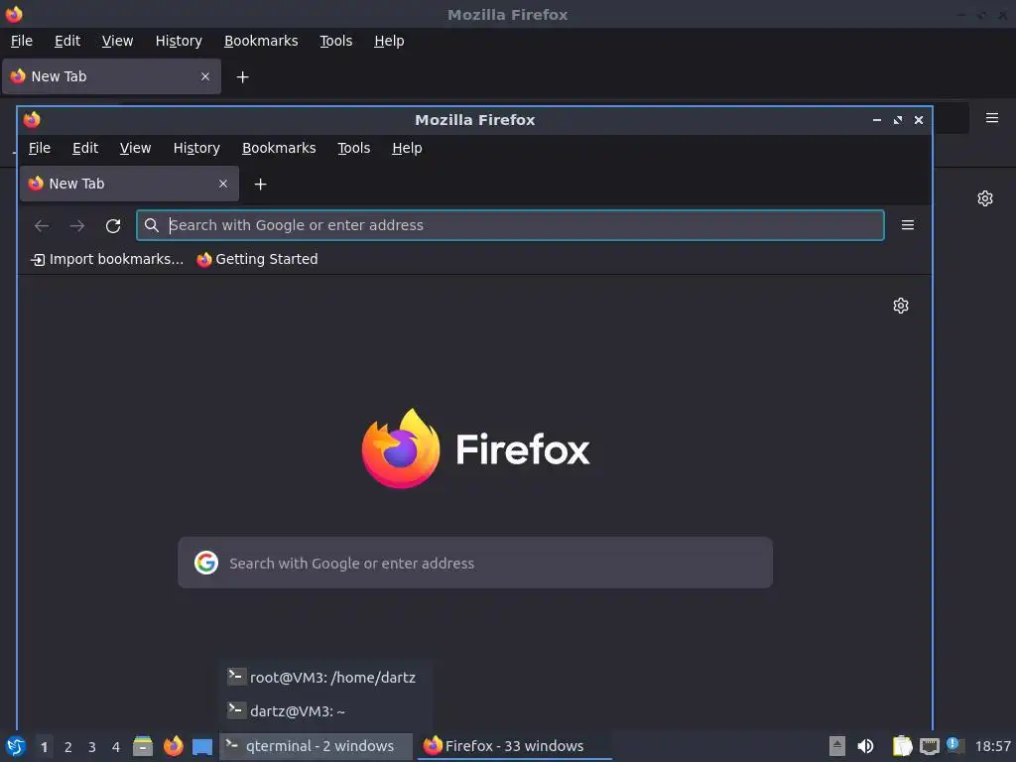The image size is (1016, 762).
Task: Minimize the front Firefox window
Action: tap(877, 120)
